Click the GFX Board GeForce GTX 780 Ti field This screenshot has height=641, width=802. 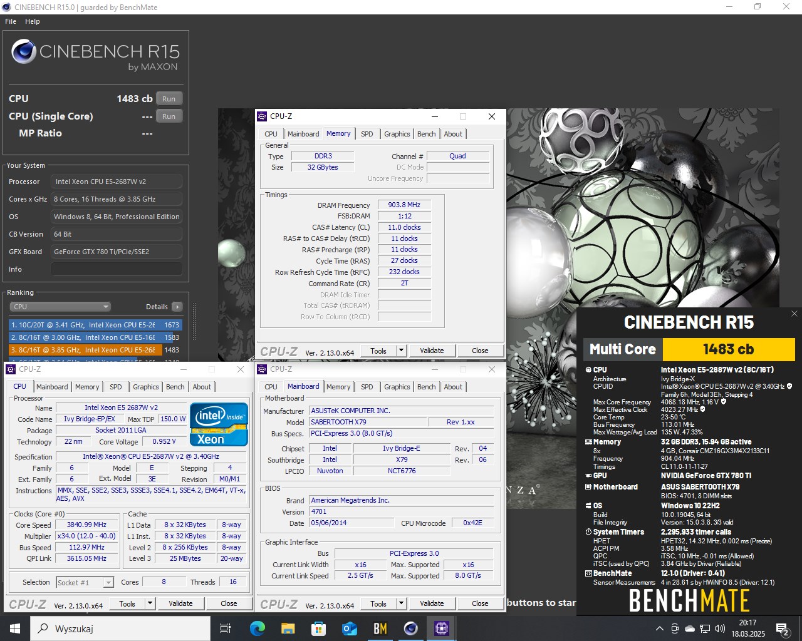click(117, 252)
